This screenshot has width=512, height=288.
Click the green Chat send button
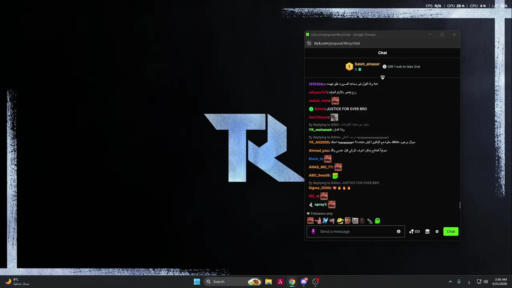point(451,232)
